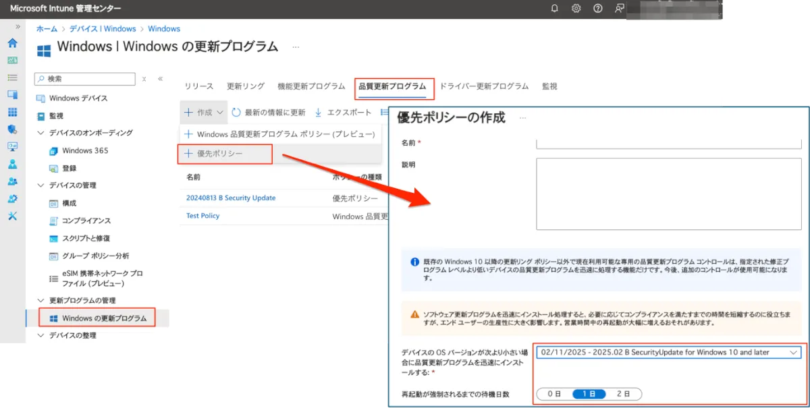Collapse the デバイスのオンボーディング section
The height and width of the screenshot is (408, 810).
41,133
